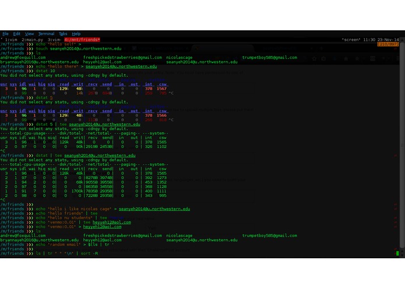Click the int value 453
The width and height of the screenshot is (405, 288).
pos(149,182)
